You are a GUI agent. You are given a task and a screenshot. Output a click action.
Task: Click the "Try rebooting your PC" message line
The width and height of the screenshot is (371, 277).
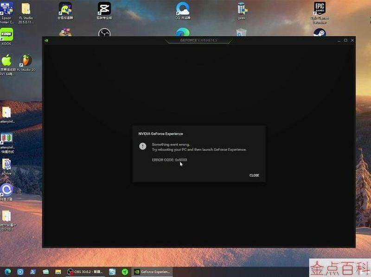tap(199, 149)
